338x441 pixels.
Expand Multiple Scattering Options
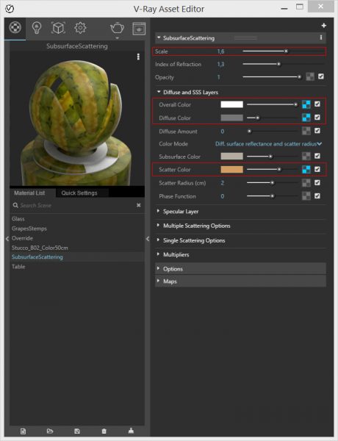click(x=158, y=226)
